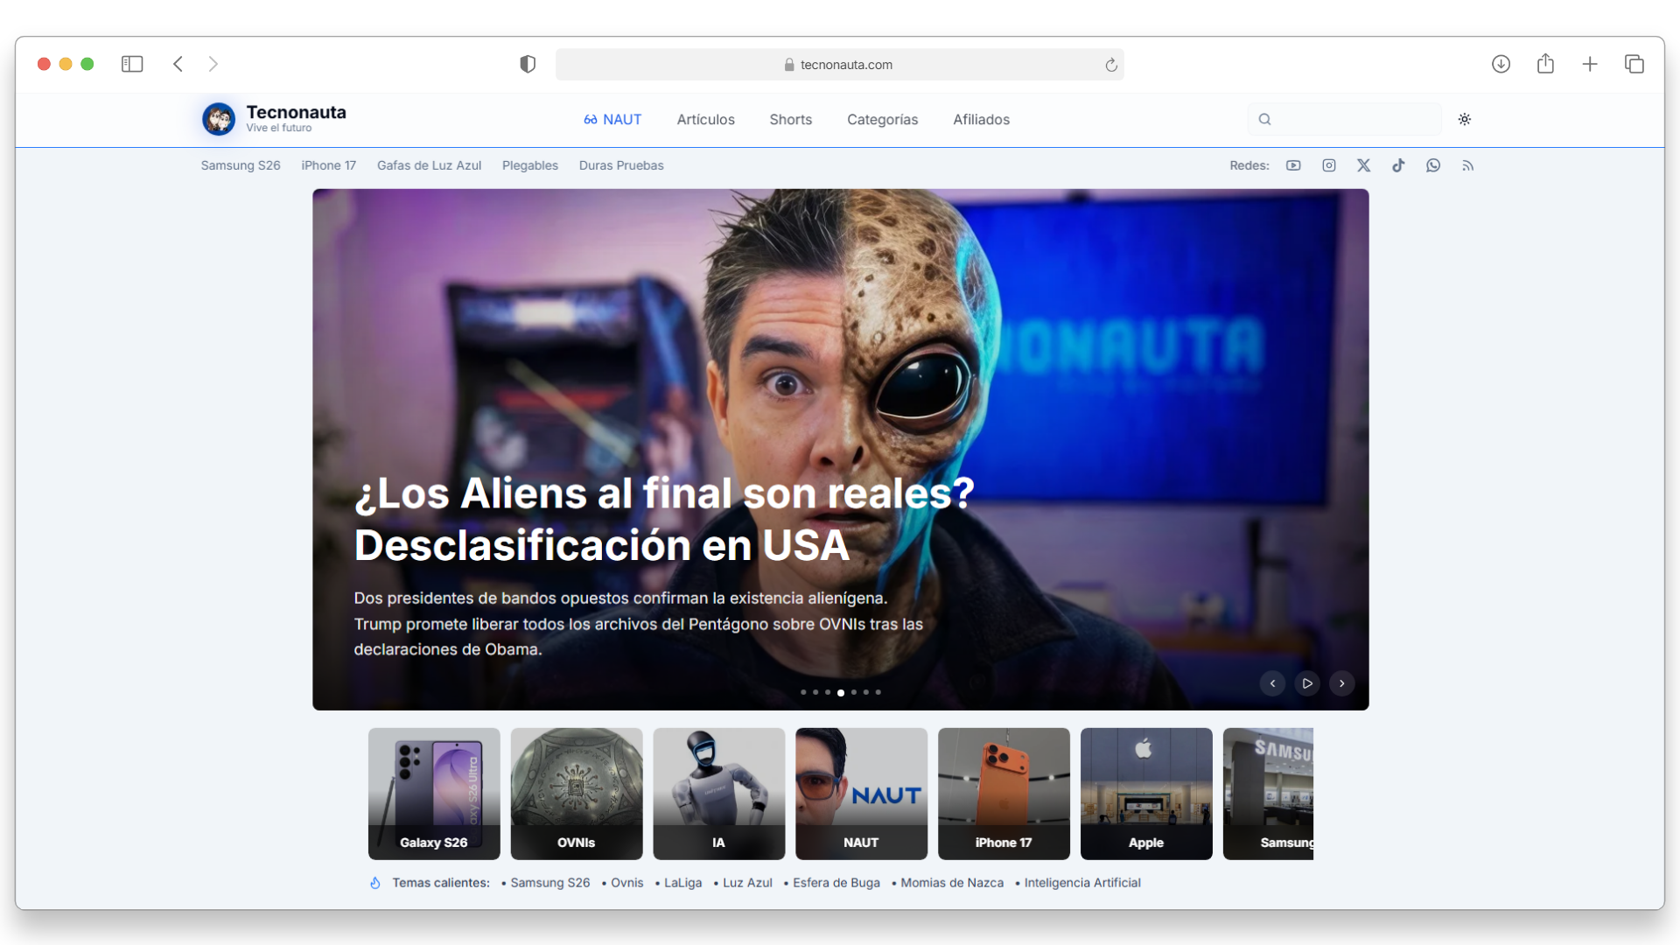
Task: Play the hero carousel slideshow
Action: (1307, 683)
